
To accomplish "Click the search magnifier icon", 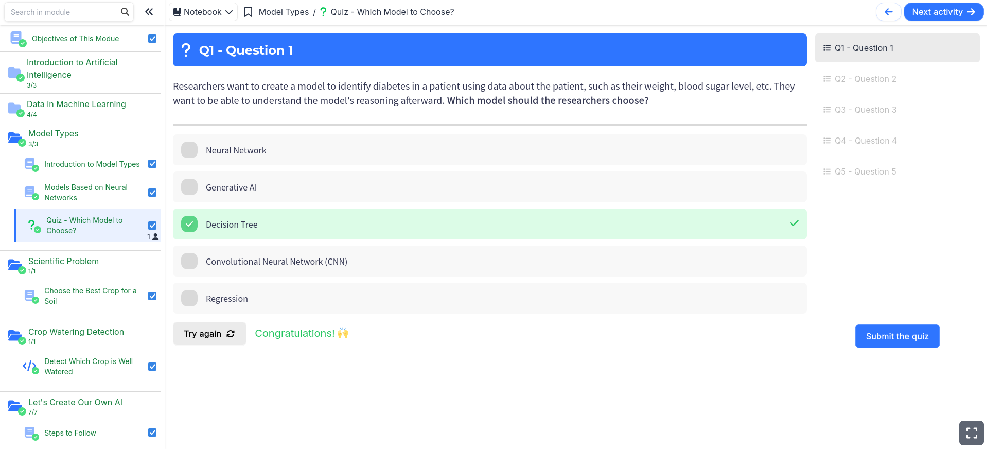I will tap(125, 12).
